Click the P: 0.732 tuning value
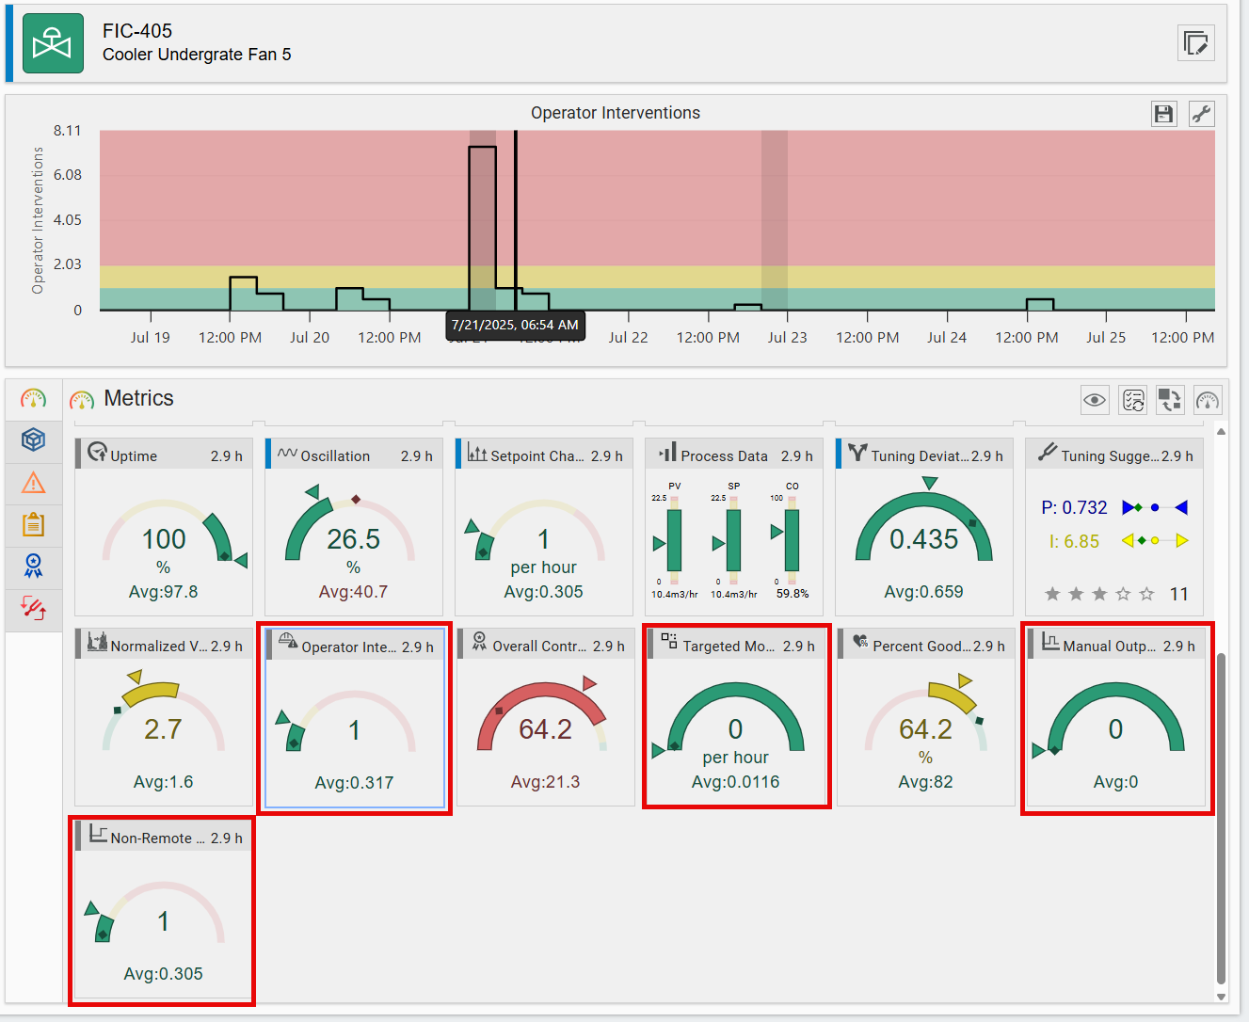This screenshot has width=1249, height=1022. [x=1074, y=508]
